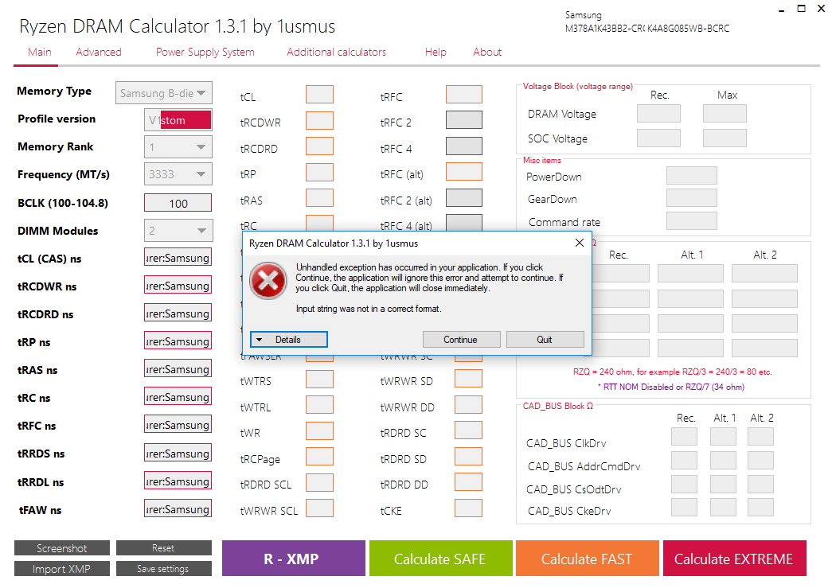Screen dimensions: 832x588
Task: Open the About tab
Action: click(487, 52)
